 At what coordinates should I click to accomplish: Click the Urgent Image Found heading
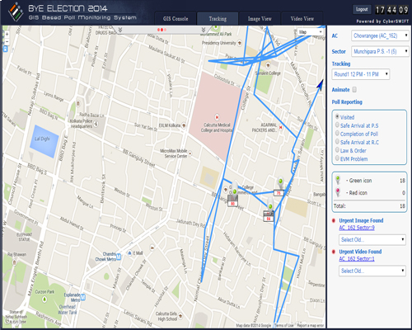click(361, 220)
